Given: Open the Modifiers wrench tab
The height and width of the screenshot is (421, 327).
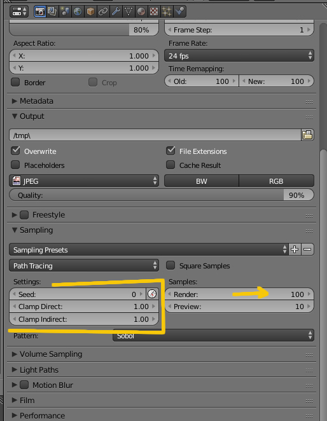Looking at the screenshot, I should 116,11.
